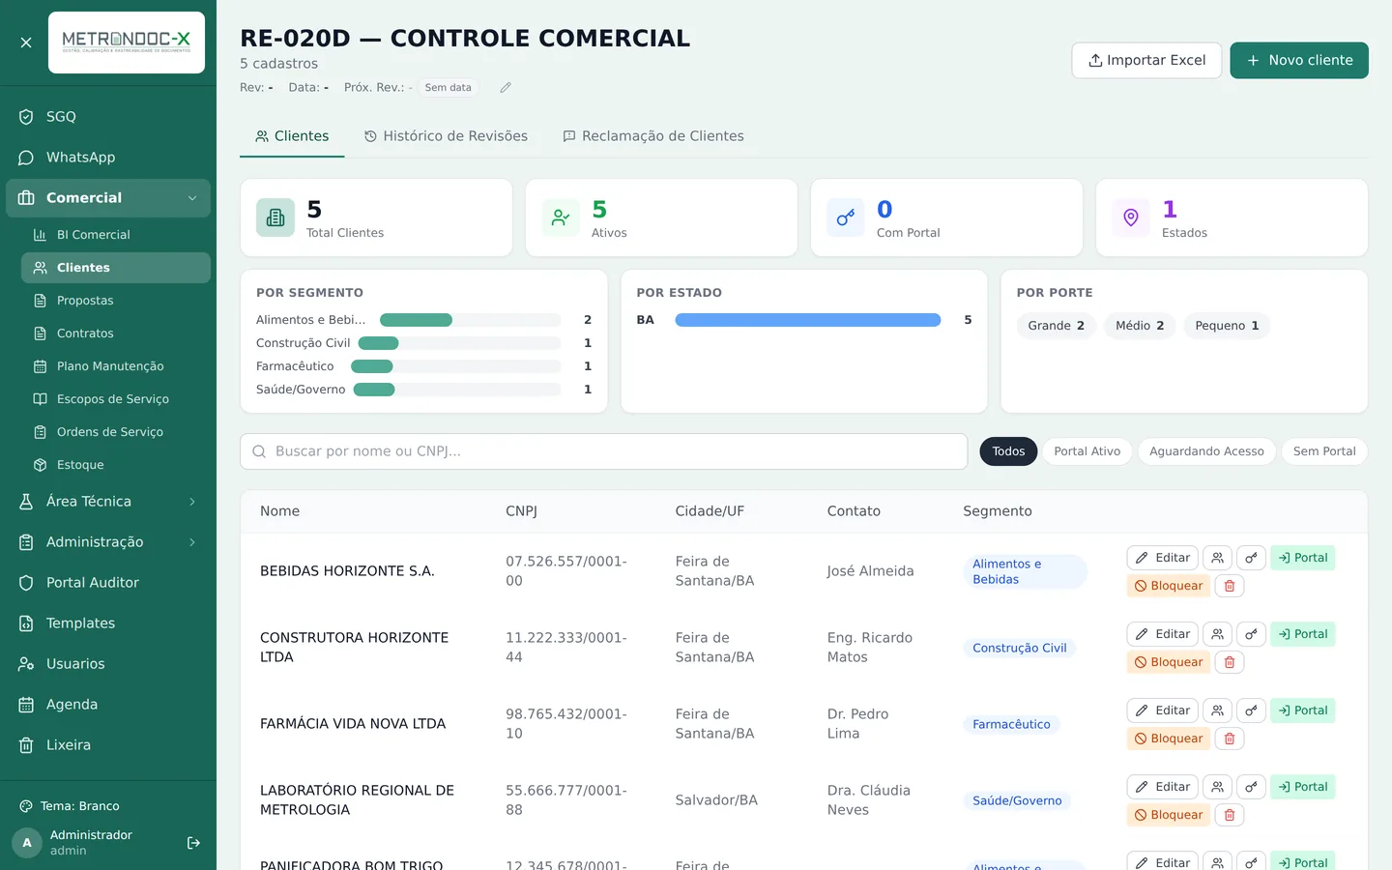This screenshot has width=1392, height=870.
Task: Select Clientes in the sidebar
Action: [116, 268]
